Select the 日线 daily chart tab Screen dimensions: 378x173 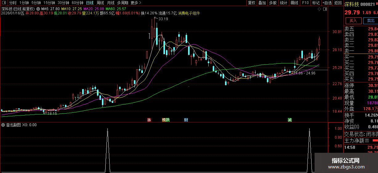[90, 3]
